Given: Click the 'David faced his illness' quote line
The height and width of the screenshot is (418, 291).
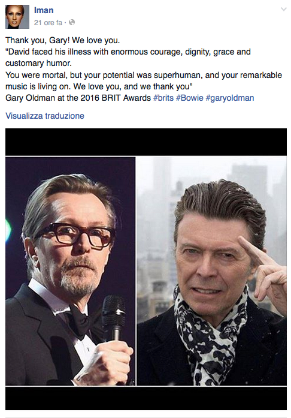Looking at the screenshot, I should tap(128, 52).
